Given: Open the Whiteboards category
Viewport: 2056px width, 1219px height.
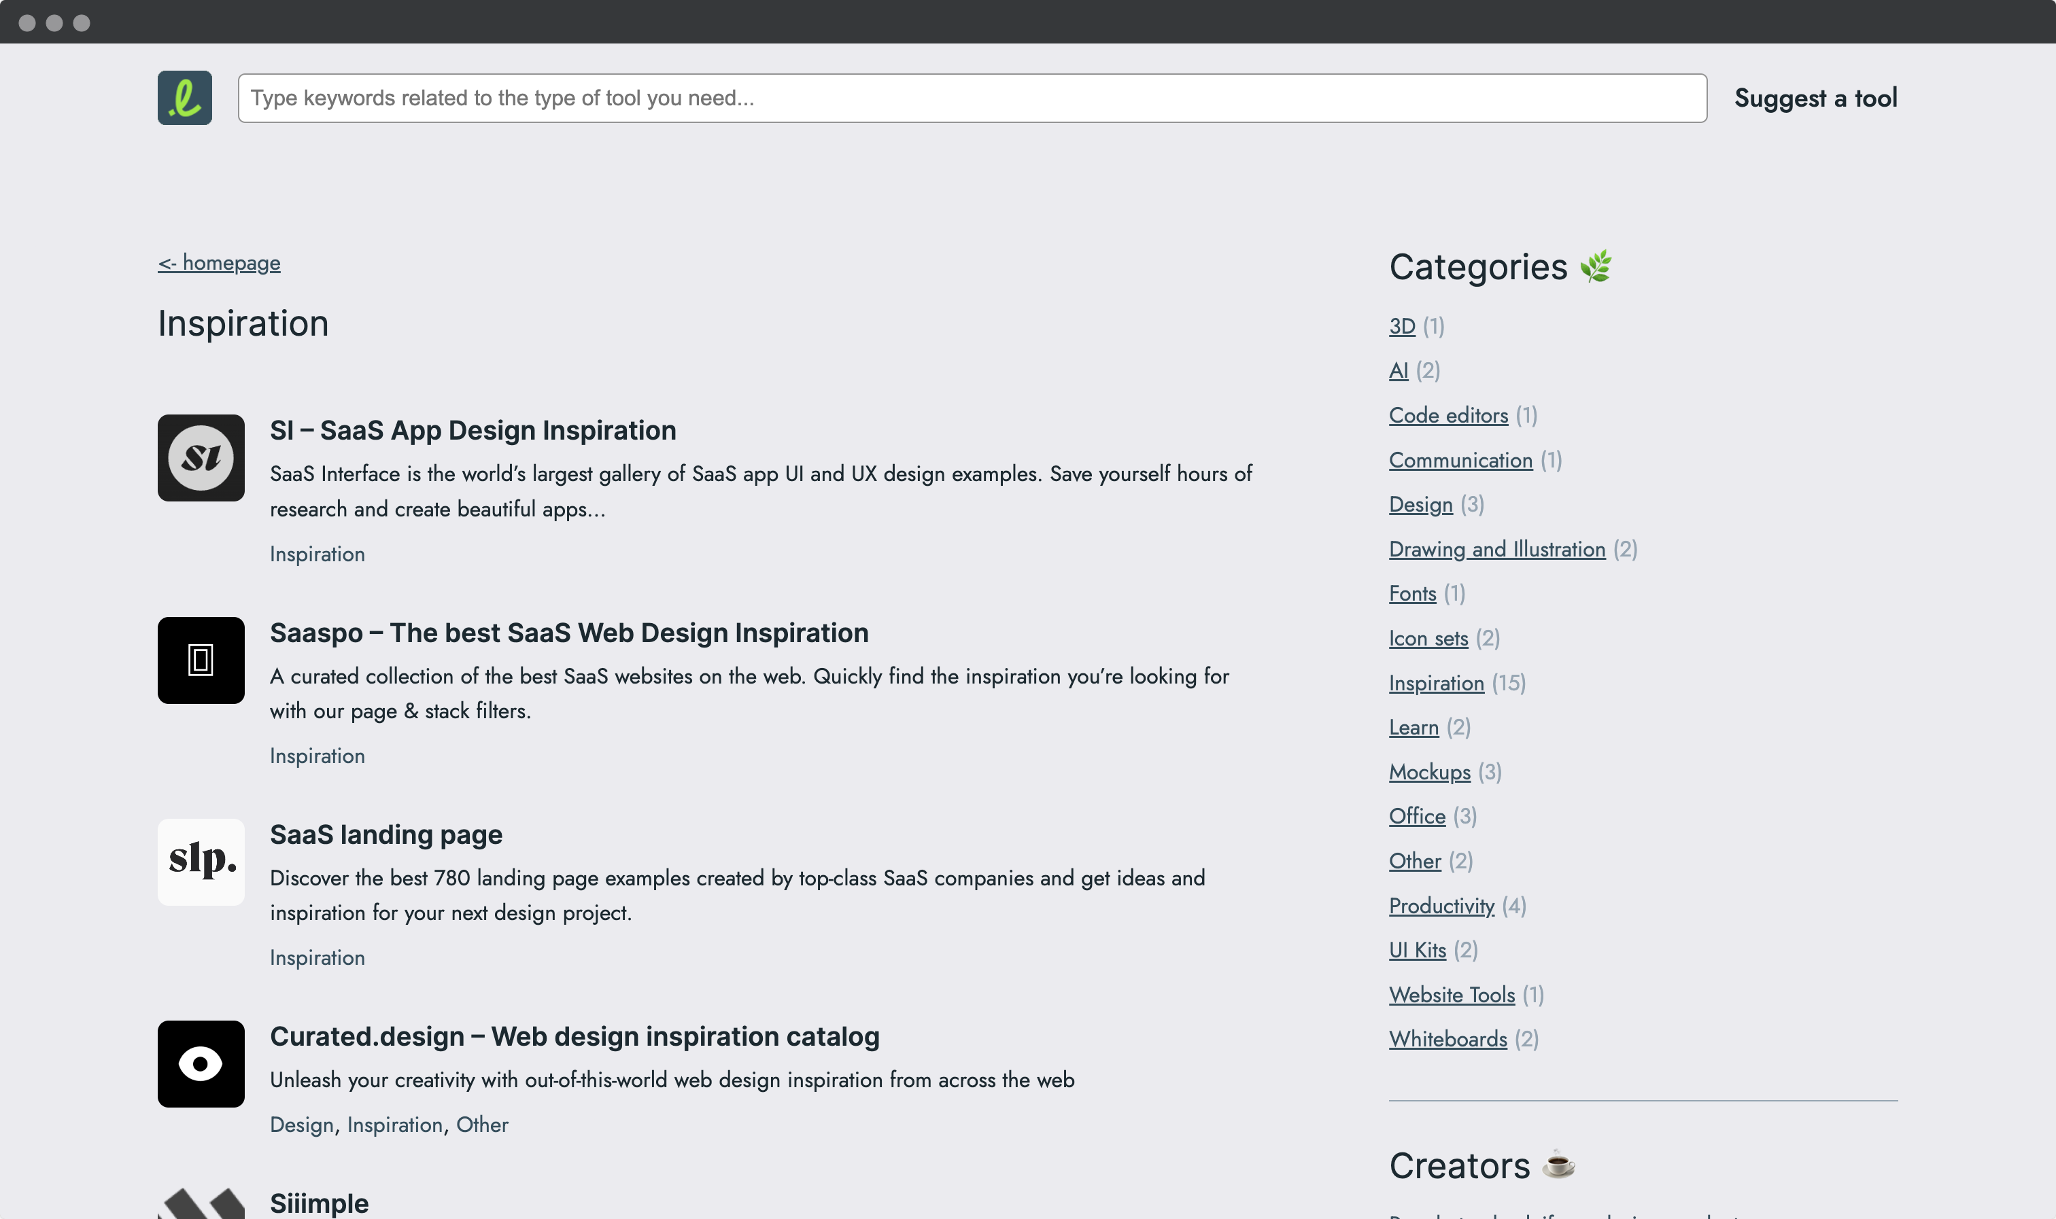Looking at the screenshot, I should pos(1448,1039).
